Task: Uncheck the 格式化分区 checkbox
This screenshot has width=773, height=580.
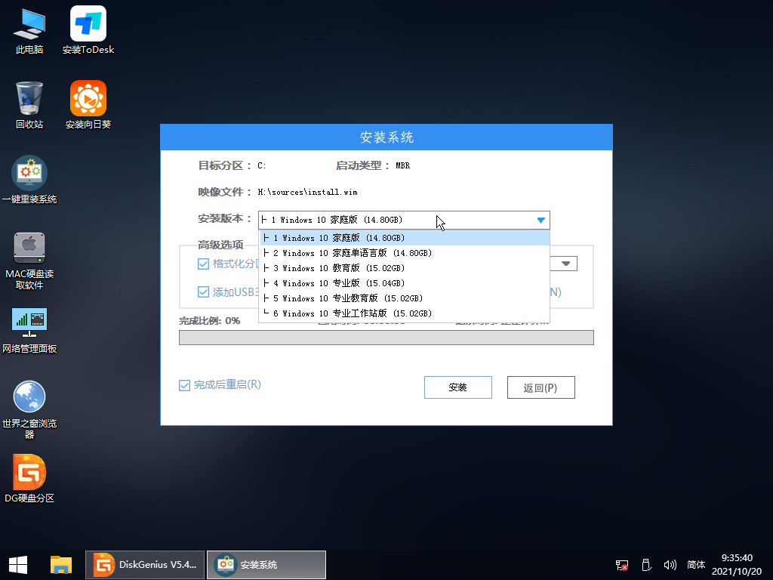Action: click(x=203, y=264)
